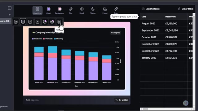Click the Graphy badge on the chart
The width and height of the screenshot is (198, 111).
115,33
